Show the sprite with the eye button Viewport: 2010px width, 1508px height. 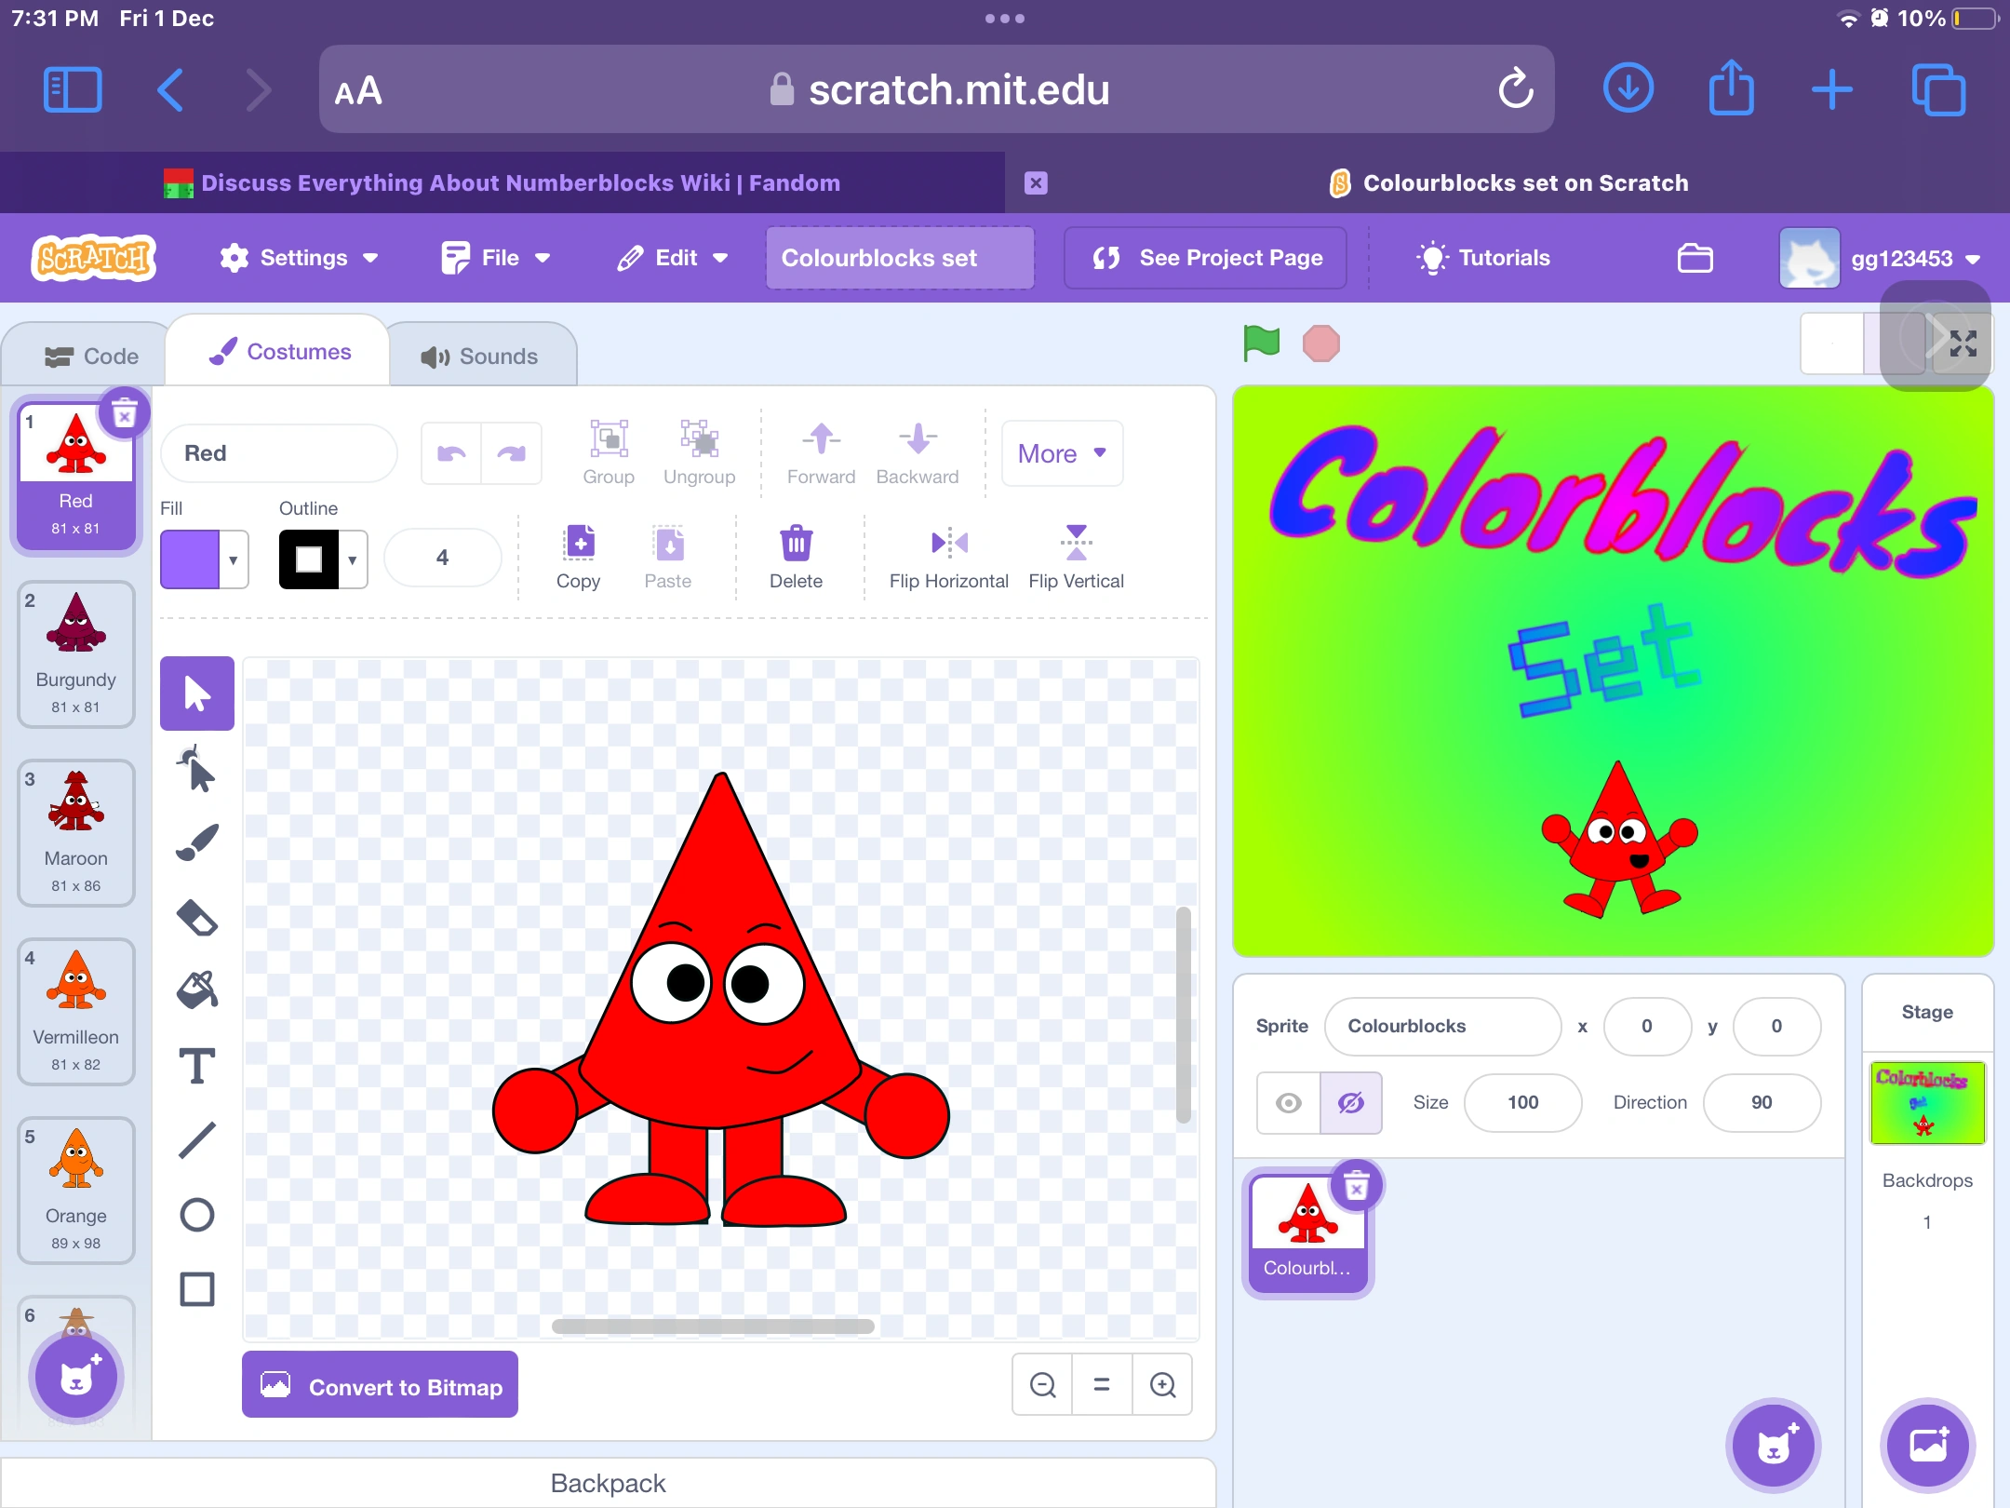(x=1289, y=1103)
